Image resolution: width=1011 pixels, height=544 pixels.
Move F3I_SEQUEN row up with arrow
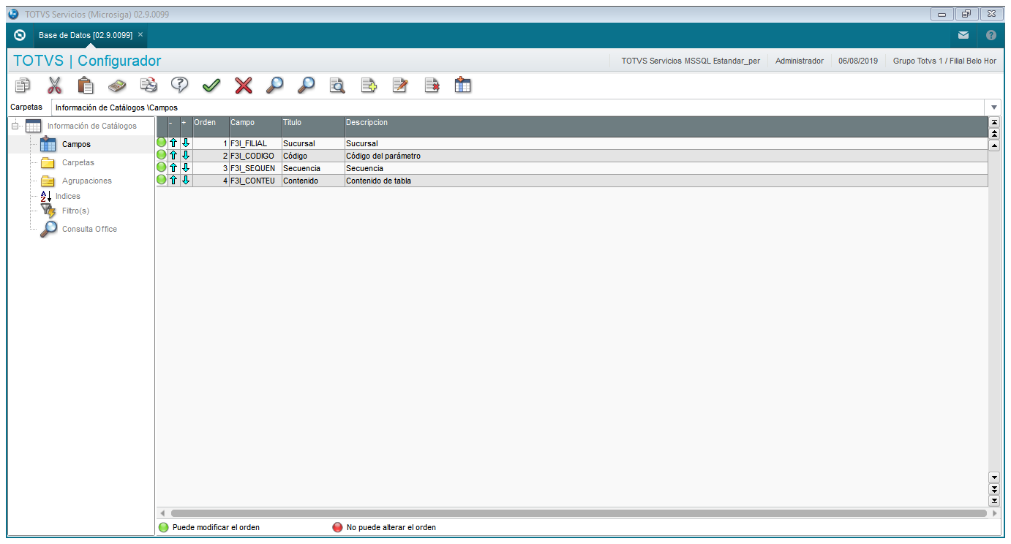point(174,168)
